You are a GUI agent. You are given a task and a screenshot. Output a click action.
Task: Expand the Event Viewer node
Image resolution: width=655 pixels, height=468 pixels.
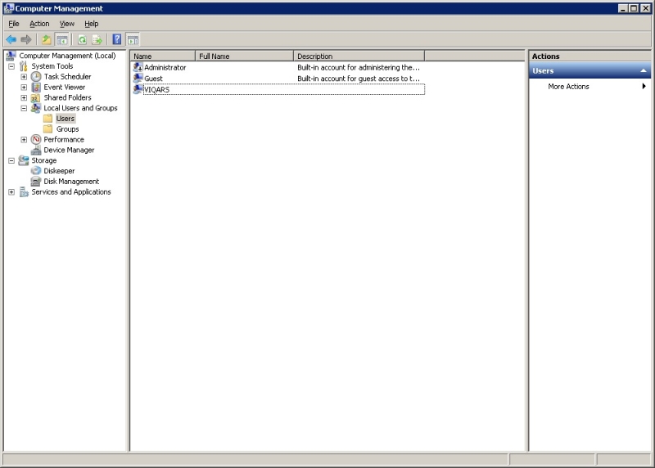click(x=24, y=88)
